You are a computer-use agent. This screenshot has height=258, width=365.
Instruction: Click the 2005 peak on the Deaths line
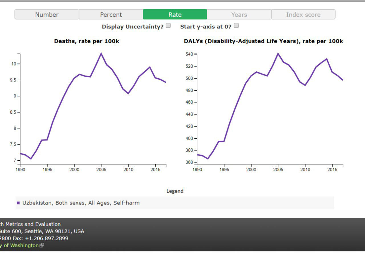click(x=101, y=53)
